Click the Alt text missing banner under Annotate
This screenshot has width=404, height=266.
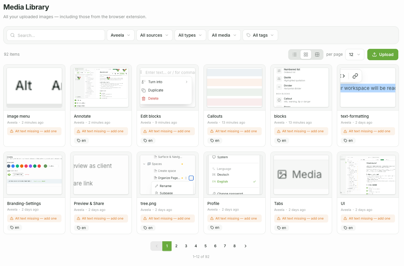click(101, 131)
